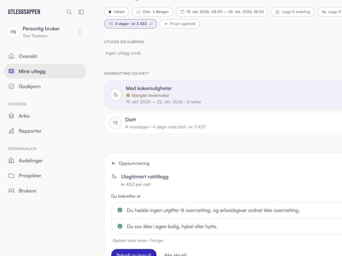Viewport: 342px width, 256px height.
Task: Select Mine utlegg in the sidebar
Action: pos(45,71)
